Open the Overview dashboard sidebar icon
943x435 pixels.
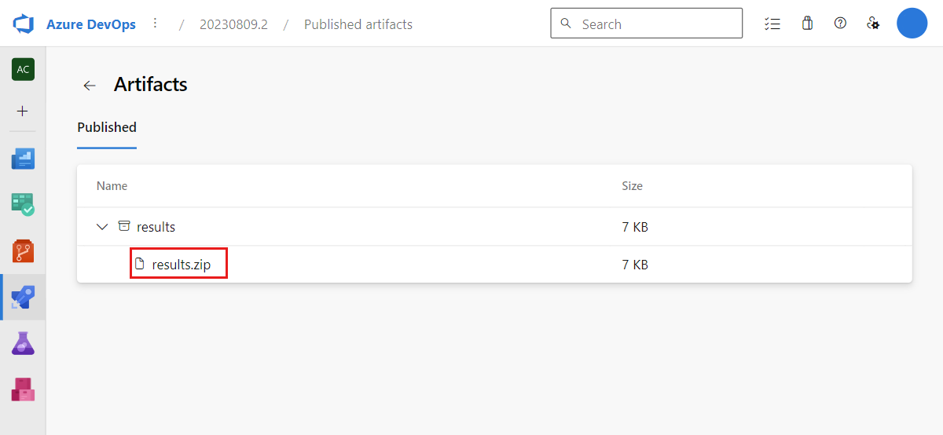tap(23, 159)
